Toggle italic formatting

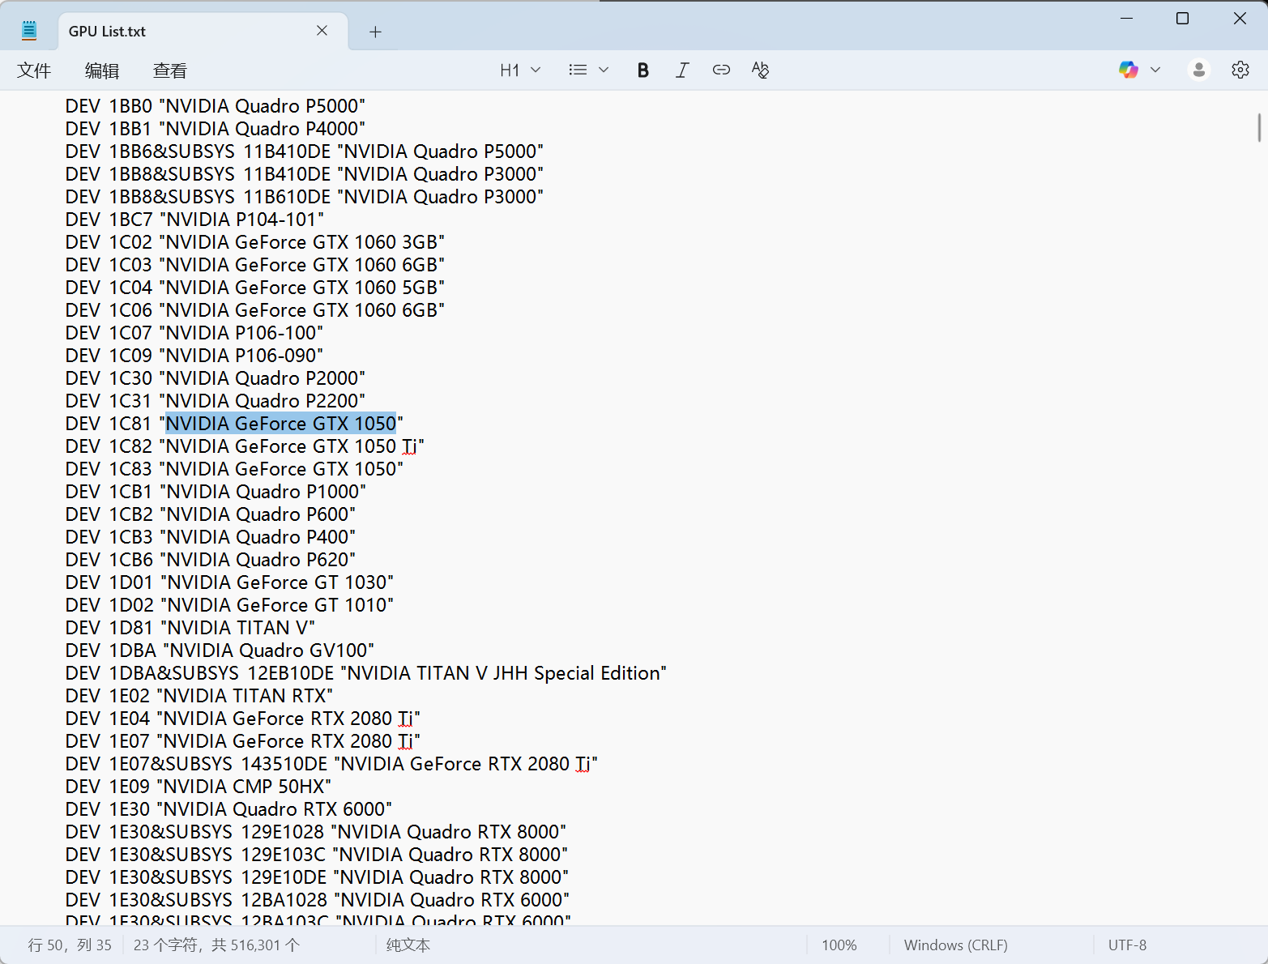tap(682, 70)
